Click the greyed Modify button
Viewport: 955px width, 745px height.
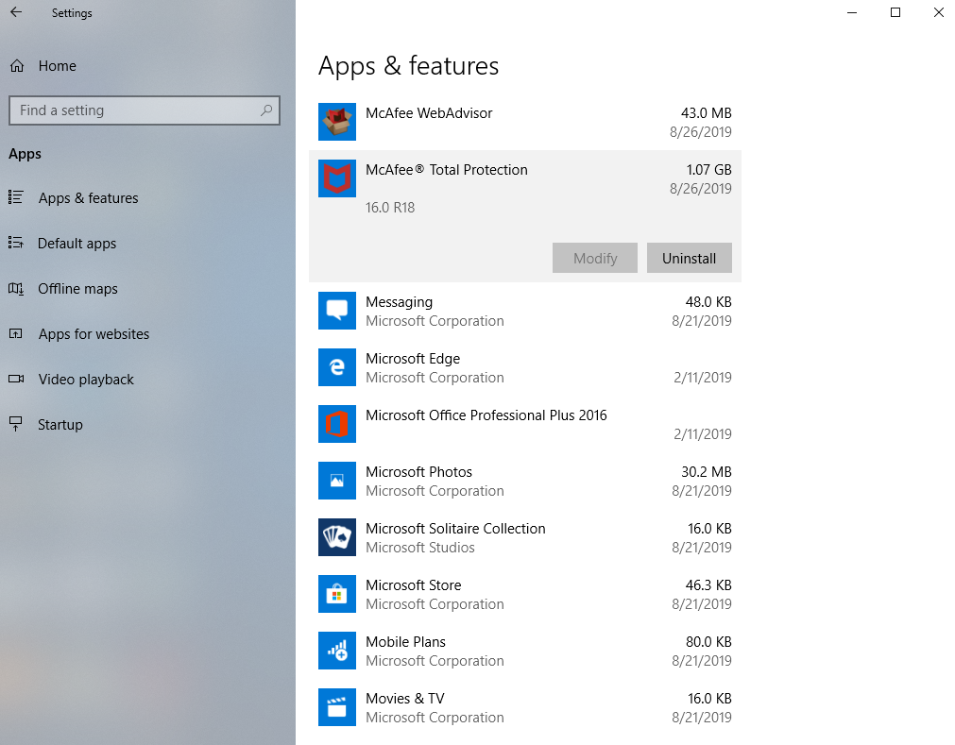pos(595,258)
